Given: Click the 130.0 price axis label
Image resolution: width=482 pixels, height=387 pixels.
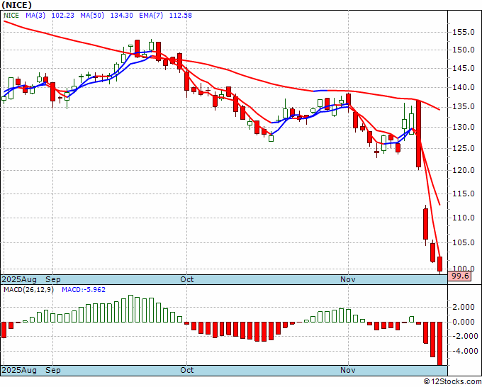Looking at the screenshot, I should (464, 128).
